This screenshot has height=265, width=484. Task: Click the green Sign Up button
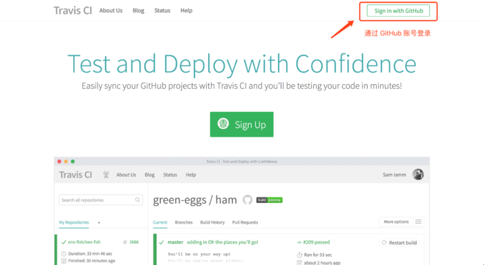click(x=242, y=124)
